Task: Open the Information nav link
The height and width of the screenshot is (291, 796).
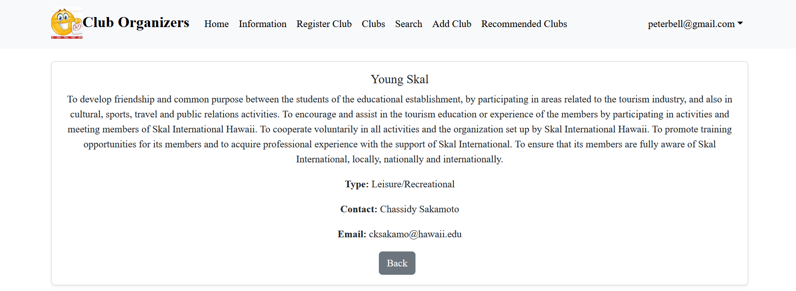Action: (262, 24)
